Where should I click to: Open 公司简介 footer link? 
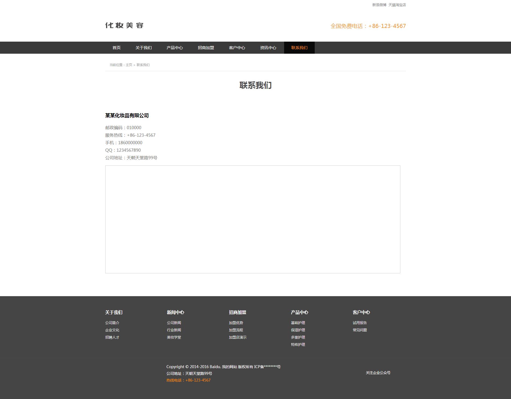pos(112,323)
